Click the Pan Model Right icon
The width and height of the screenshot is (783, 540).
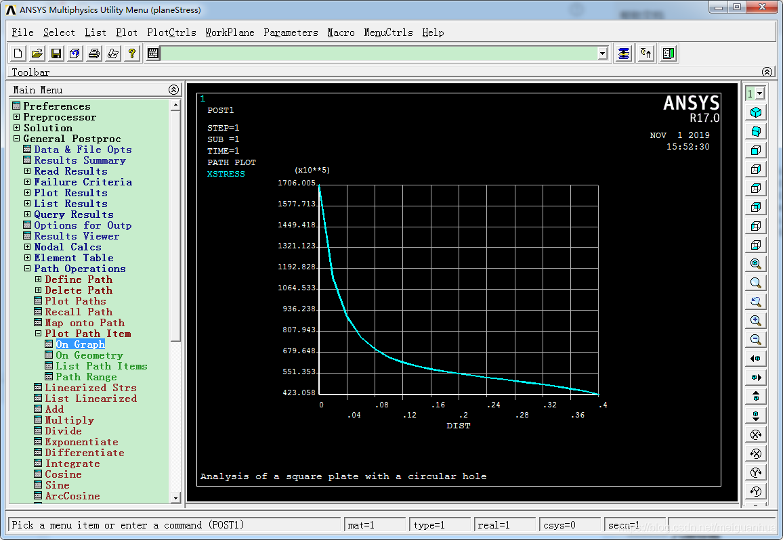[x=756, y=378]
